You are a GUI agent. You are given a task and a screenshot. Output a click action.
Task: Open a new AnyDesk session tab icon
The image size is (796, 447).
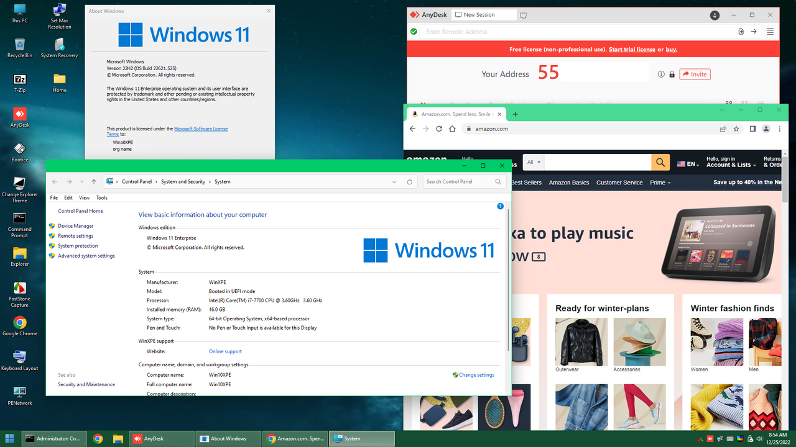pyautogui.click(x=524, y=15)
